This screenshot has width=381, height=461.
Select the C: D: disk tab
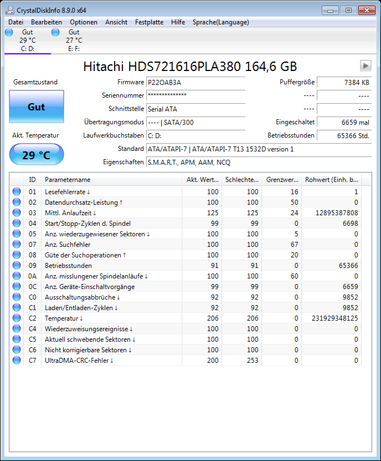point(28,40)
